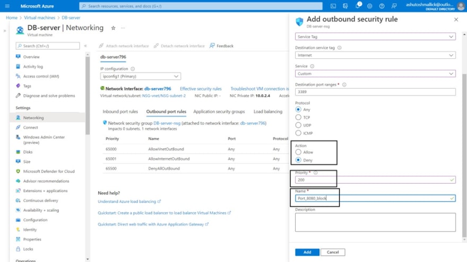Show info for IP configuration
The height and width of the screenshot is (262, 467).
tap(133, 69)
